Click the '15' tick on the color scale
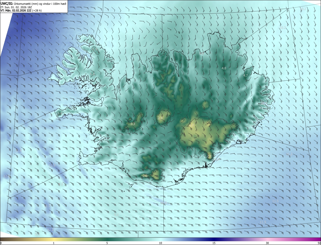The width and height of the screenshot is (321, 245). 214,243
